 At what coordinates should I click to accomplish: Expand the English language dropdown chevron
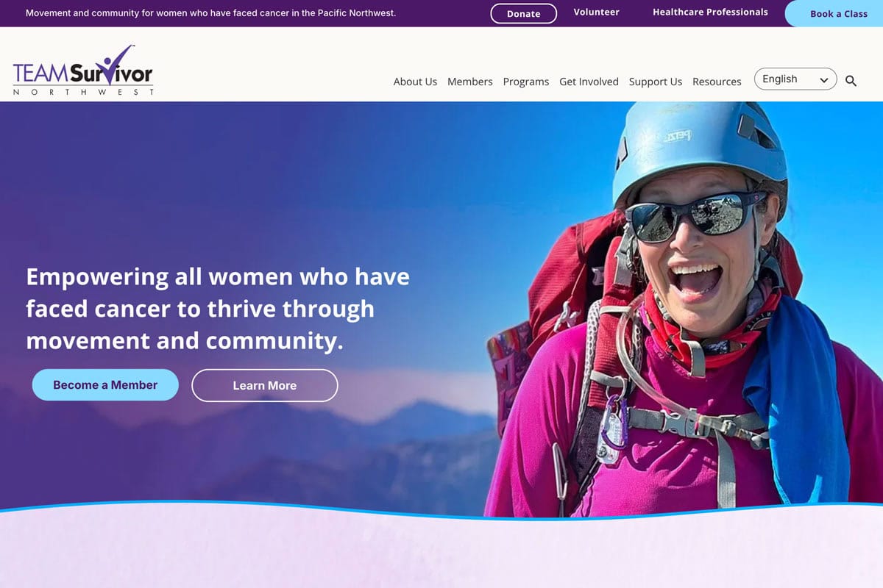click(x=824, y=79)
